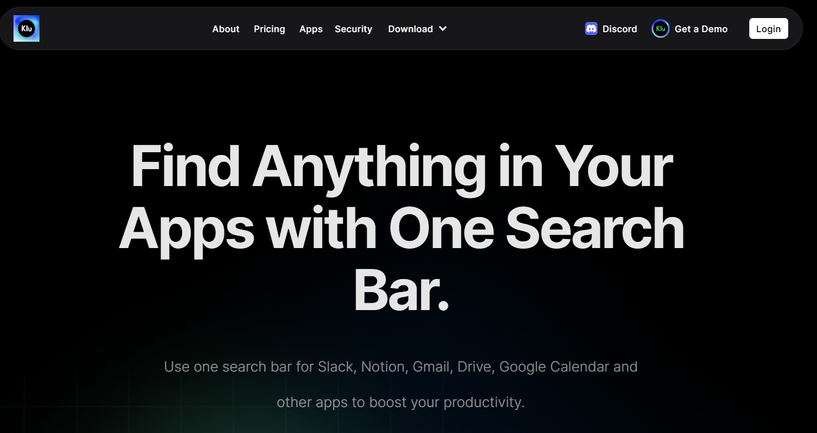Follow the Discord text link
This screenshot has width=817, height=433.
[x=620, y=29]
